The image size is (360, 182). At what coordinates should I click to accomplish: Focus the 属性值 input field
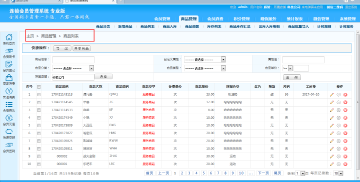click(303, 59)
